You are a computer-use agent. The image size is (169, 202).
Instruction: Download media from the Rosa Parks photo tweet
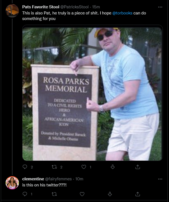coord(113,167)
